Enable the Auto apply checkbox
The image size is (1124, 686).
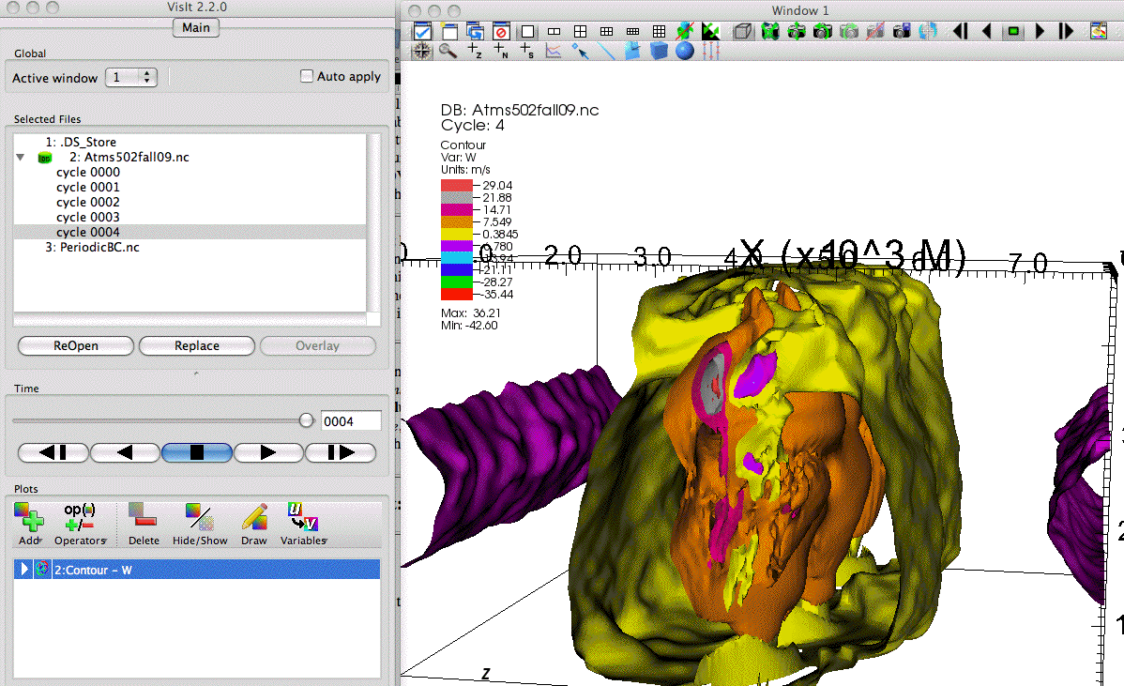tap(307, 76)
